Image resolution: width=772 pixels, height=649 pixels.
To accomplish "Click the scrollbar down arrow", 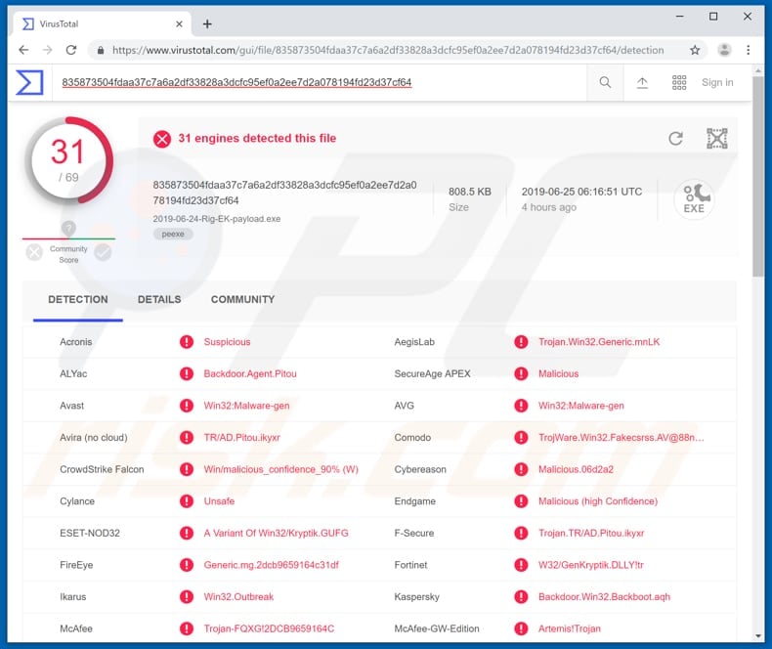I will [x=757, y=635].
